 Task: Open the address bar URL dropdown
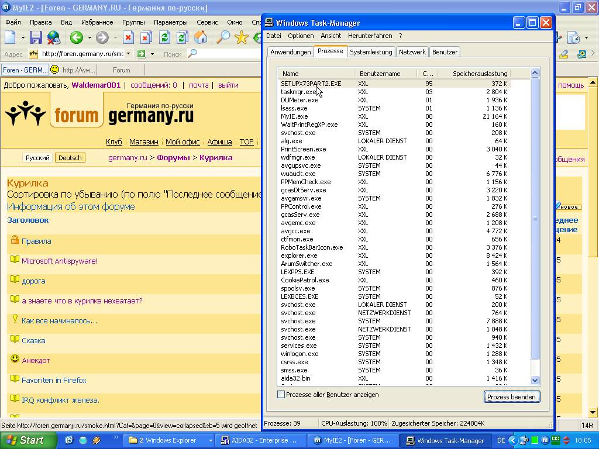pos(128,54)
